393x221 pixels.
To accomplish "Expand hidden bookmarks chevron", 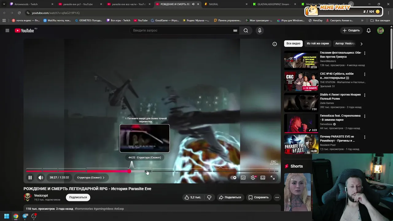I will click(362, 21).
